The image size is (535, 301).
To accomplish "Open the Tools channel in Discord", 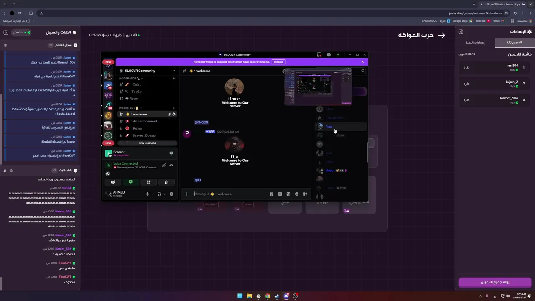I will click(147, 92).
